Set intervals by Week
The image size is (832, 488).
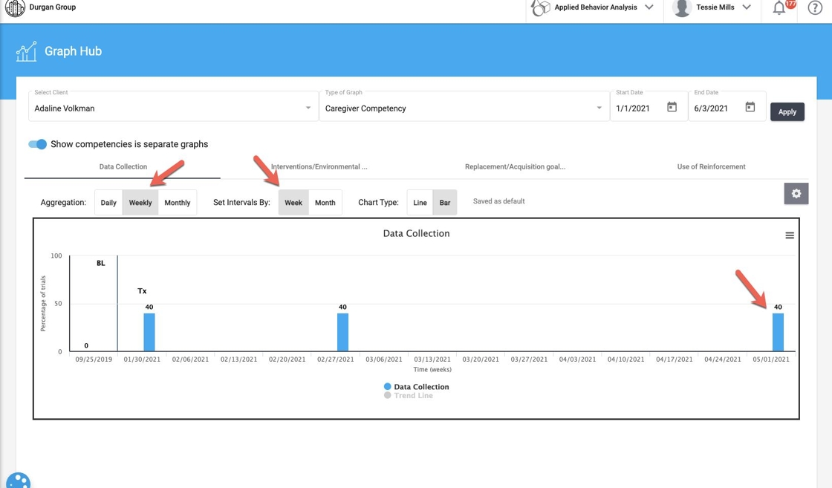pos(293,203)
